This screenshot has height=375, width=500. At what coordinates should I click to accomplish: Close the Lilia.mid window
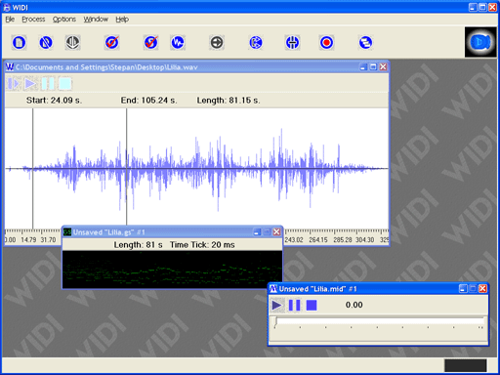coord(482,289)
